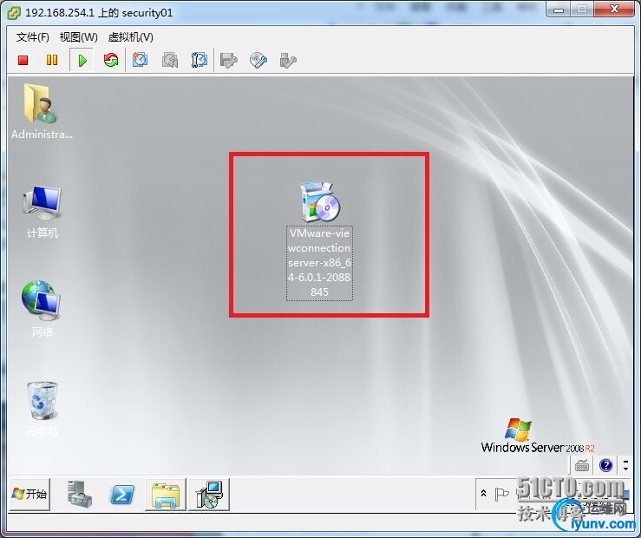The image size is (641, 538).
Task: Select the VMware-viewconnectionserver installer icon
Action: [319, 241]
